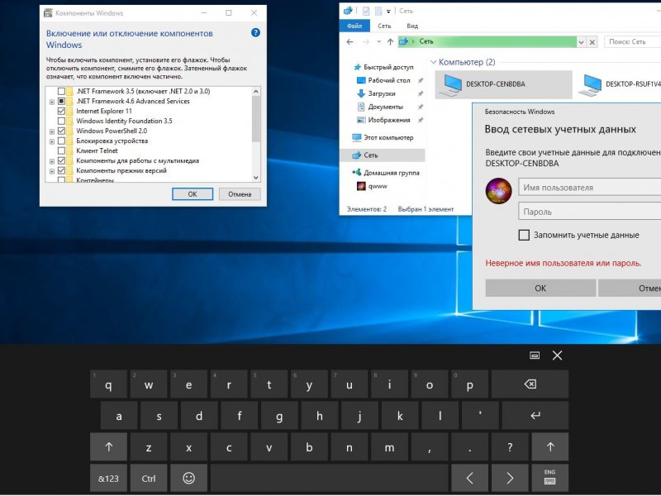Click the user avatar in credentials dialog
The width and height of the screenshot is (661, 496).
tap(499, 191)
